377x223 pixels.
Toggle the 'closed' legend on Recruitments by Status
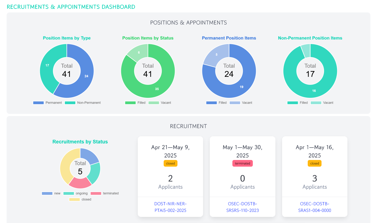(80, 199)
